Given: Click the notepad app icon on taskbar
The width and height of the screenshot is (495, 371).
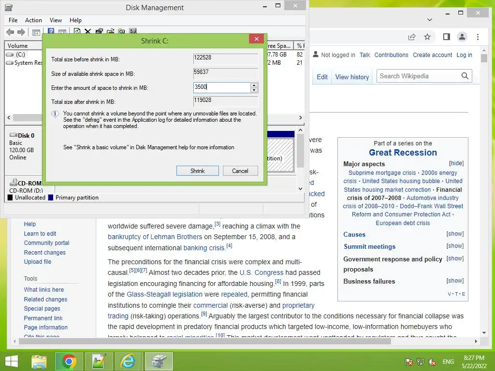Looking at the screenshot, I should pyautogui.click(x=99, y=361).
